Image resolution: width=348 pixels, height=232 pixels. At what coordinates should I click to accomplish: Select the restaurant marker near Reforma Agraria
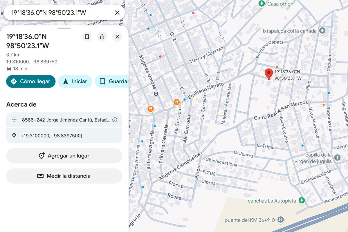point(150,109)
